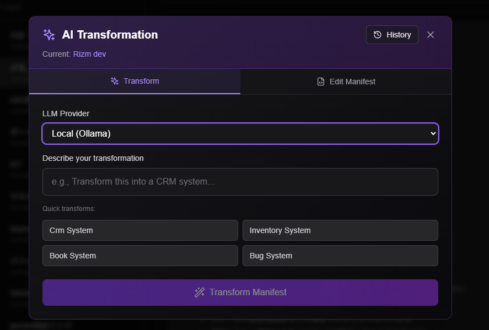Select the Inventory System quick transform

(x=340, y=230)
